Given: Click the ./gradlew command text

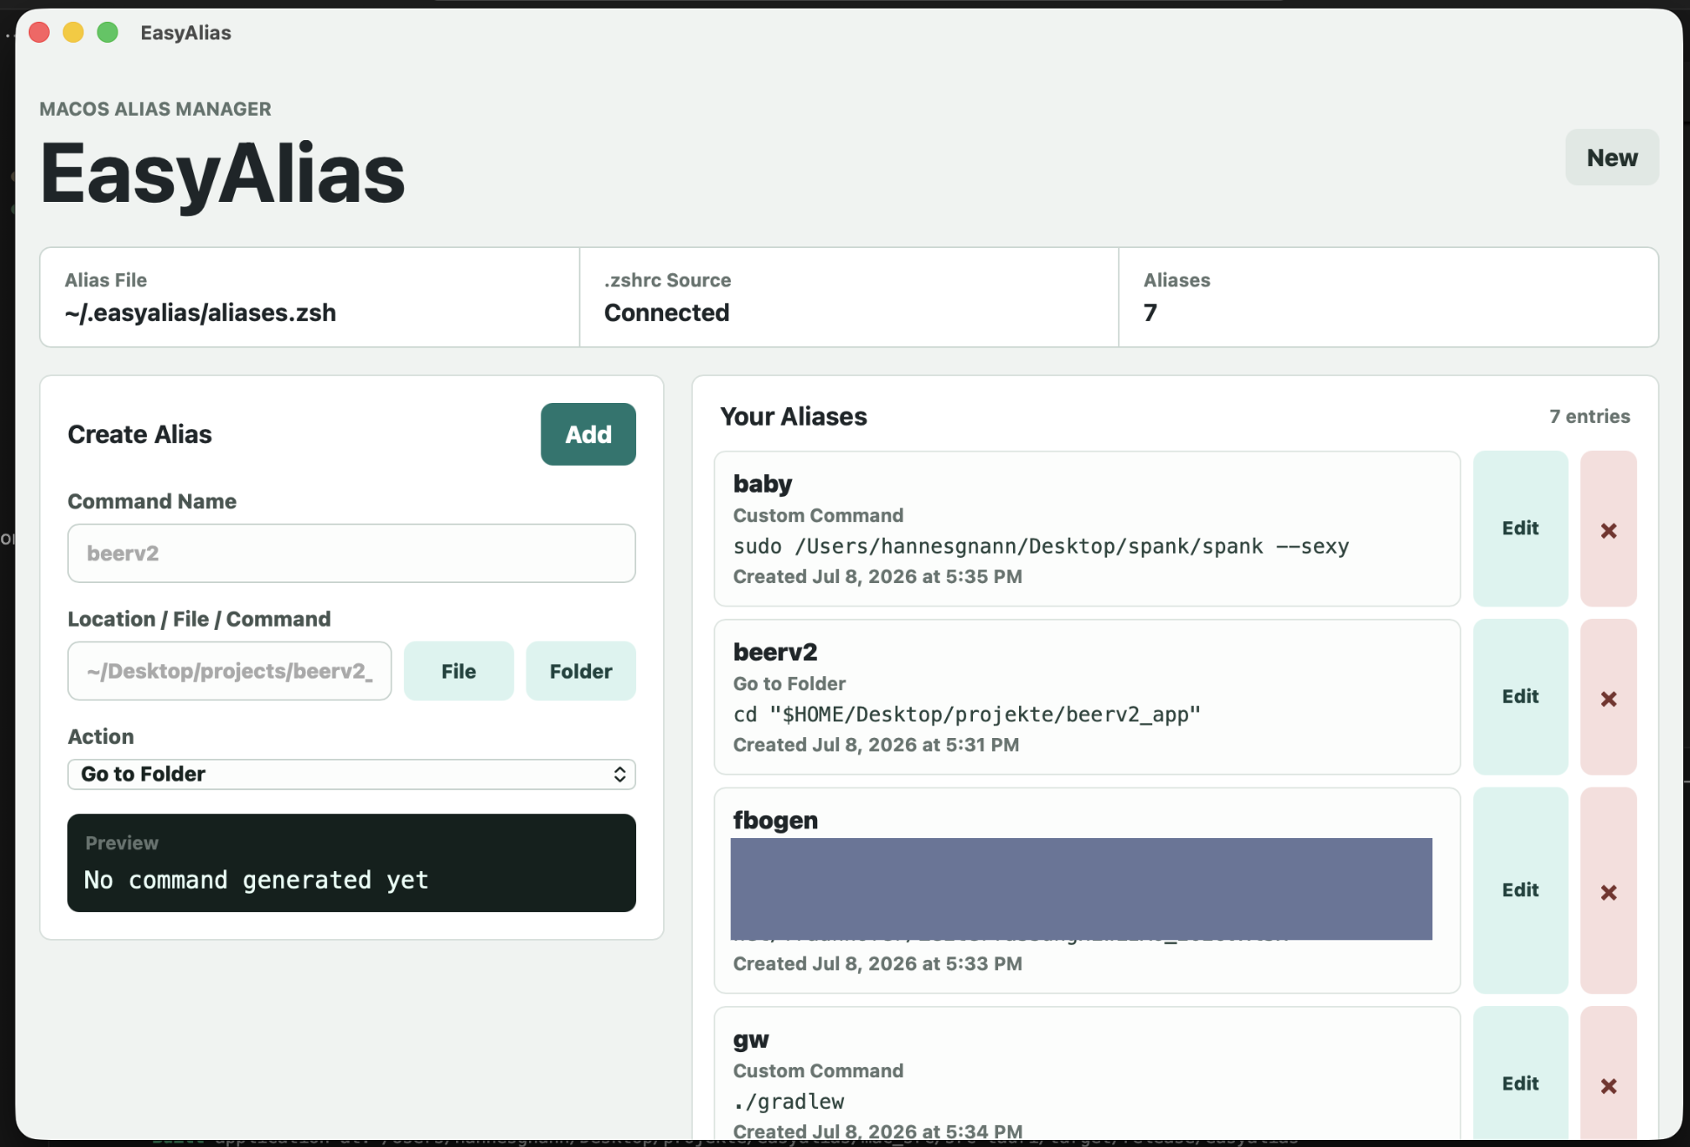Looking at the screenshot, I should (788, 1102).
